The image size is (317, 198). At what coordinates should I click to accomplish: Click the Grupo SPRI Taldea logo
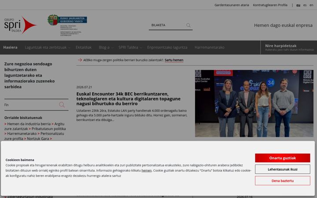click(x=20, y=25)
